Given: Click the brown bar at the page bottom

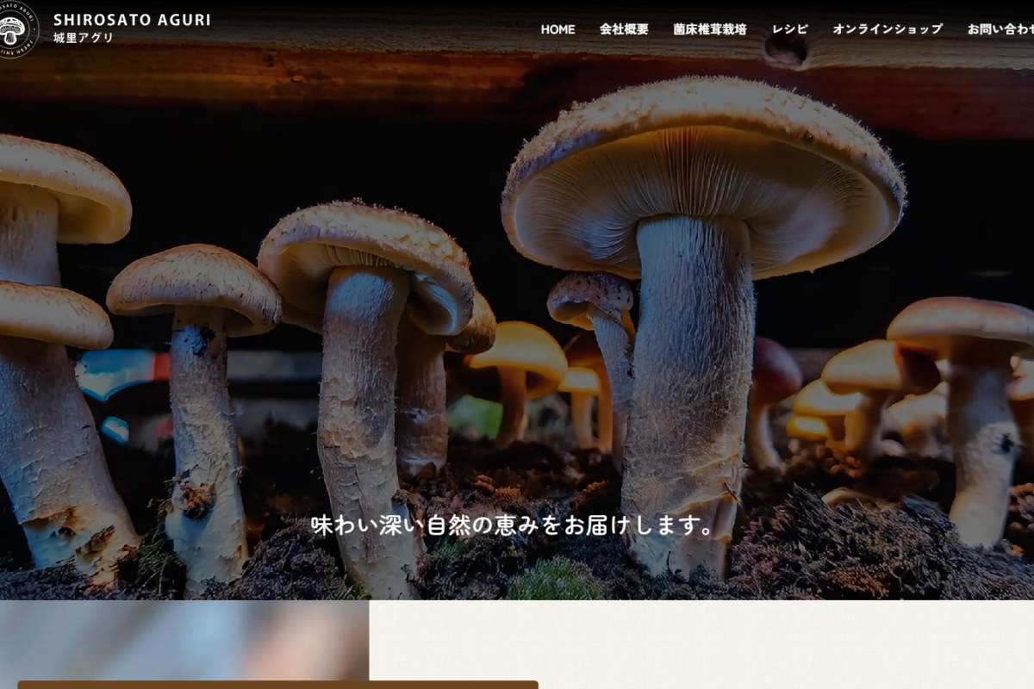Looking at the screenshot, I should 277,685.
